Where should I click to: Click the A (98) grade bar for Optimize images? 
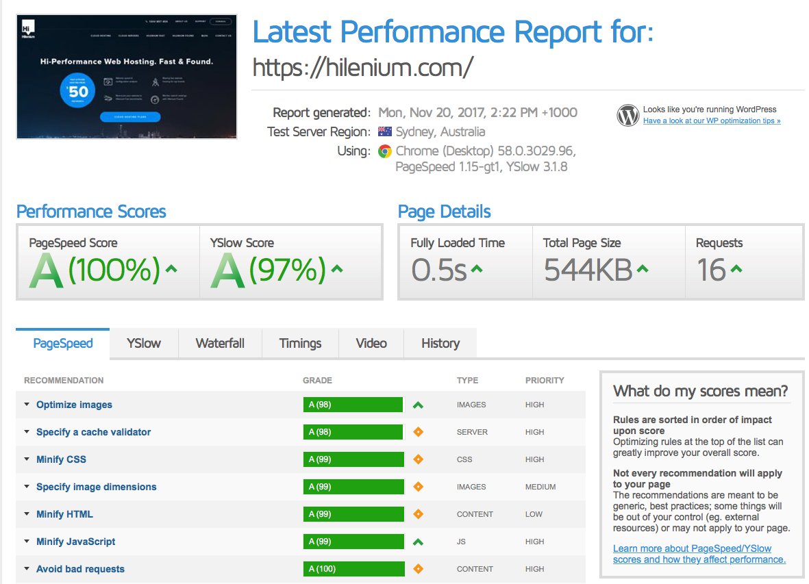click(x=353, y=405)
